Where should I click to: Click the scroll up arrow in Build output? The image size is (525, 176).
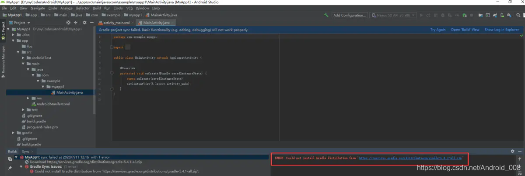point(519,159)
